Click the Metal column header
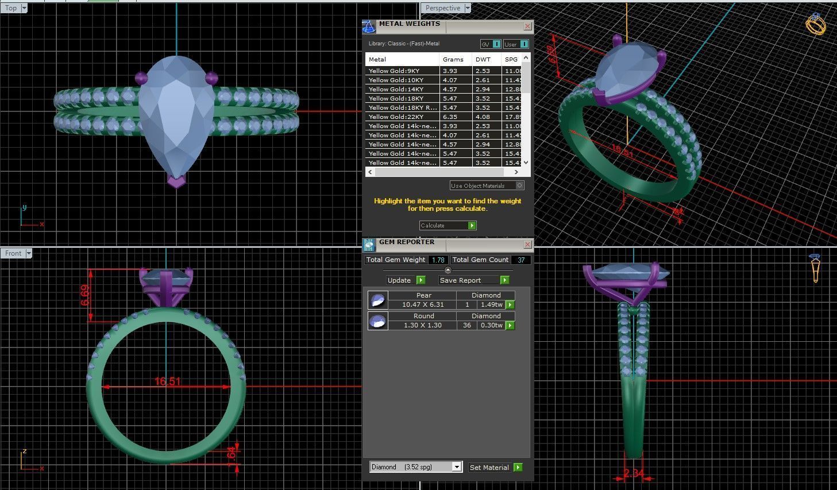 403,59
